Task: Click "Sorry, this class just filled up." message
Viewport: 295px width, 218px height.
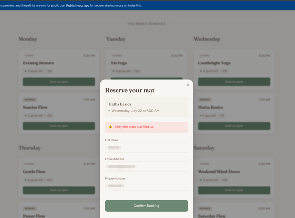Action: (134, 127)
